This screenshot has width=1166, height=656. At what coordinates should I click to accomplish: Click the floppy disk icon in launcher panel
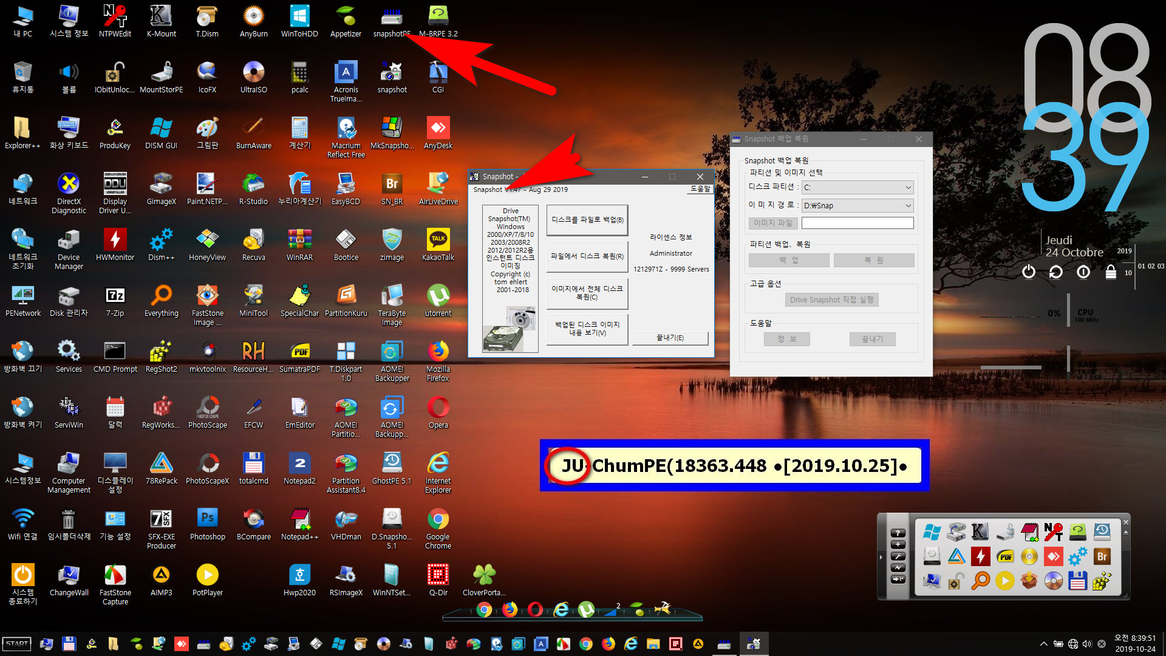(1077, 581)
